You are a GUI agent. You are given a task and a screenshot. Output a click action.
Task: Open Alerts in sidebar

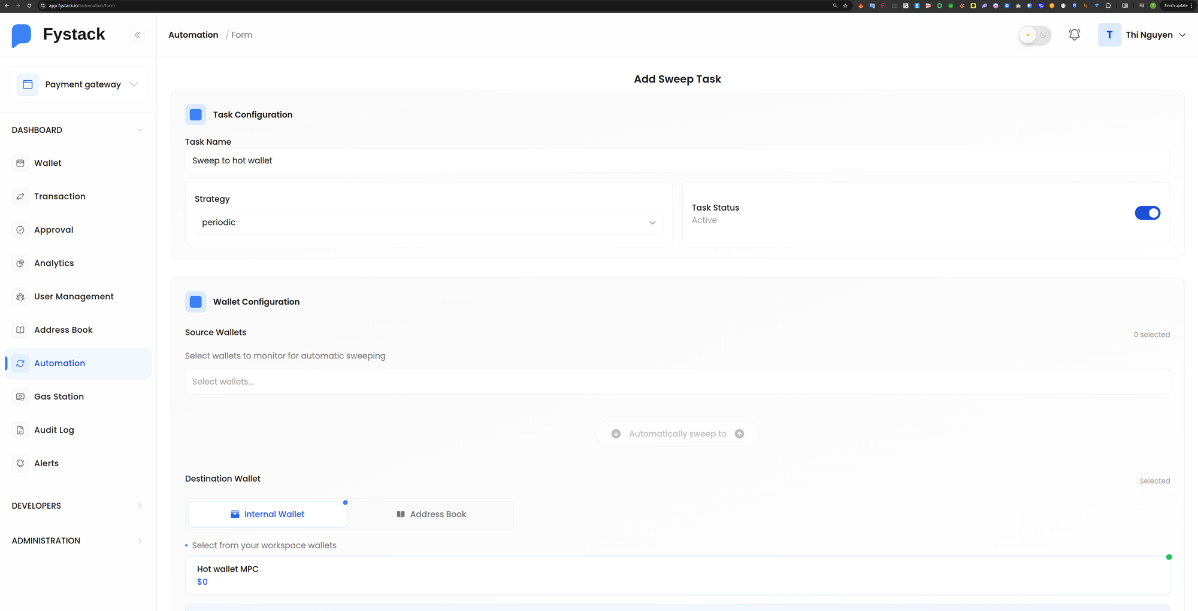(x=46, y=464)
